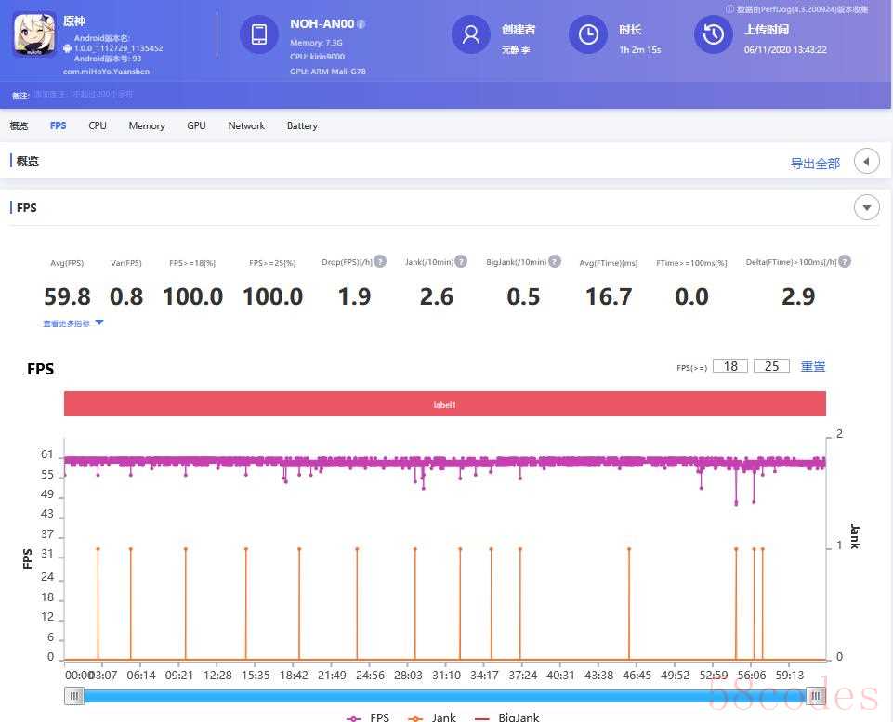Toggle BigJank series in chart legend

[506, 717]
